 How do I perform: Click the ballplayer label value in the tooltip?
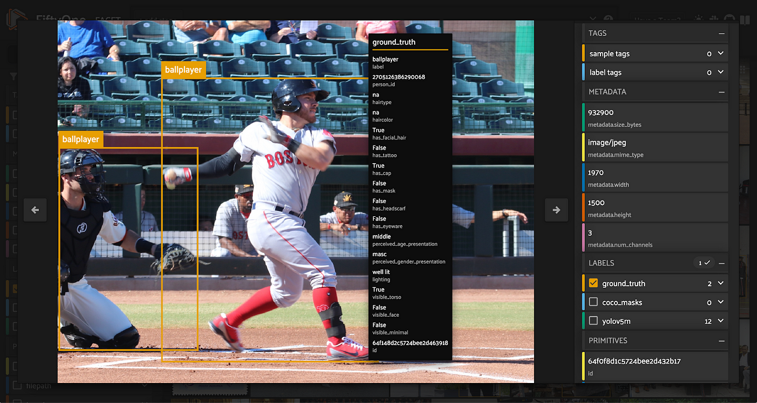point(385,59)
